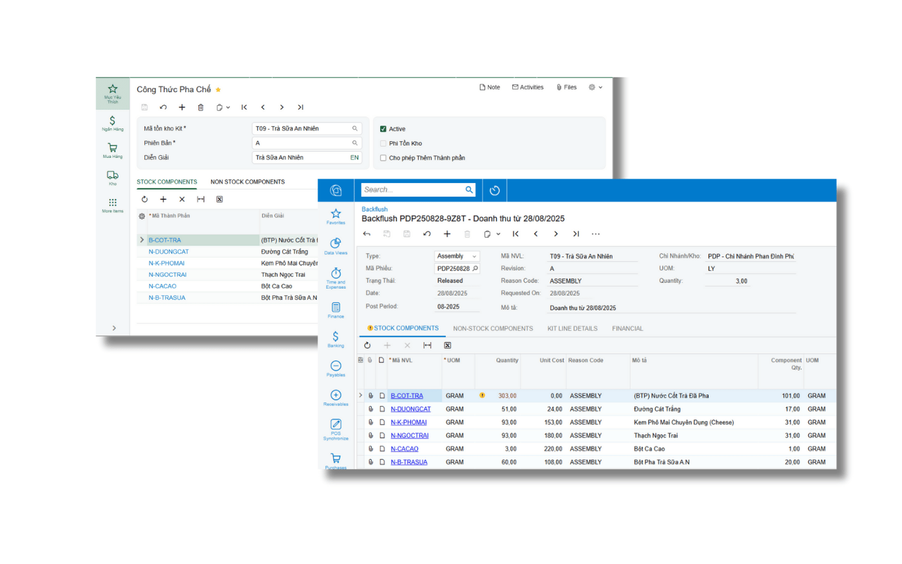
Task: Click the Backflush toolbar back arrow
Action: pos(367,234)
